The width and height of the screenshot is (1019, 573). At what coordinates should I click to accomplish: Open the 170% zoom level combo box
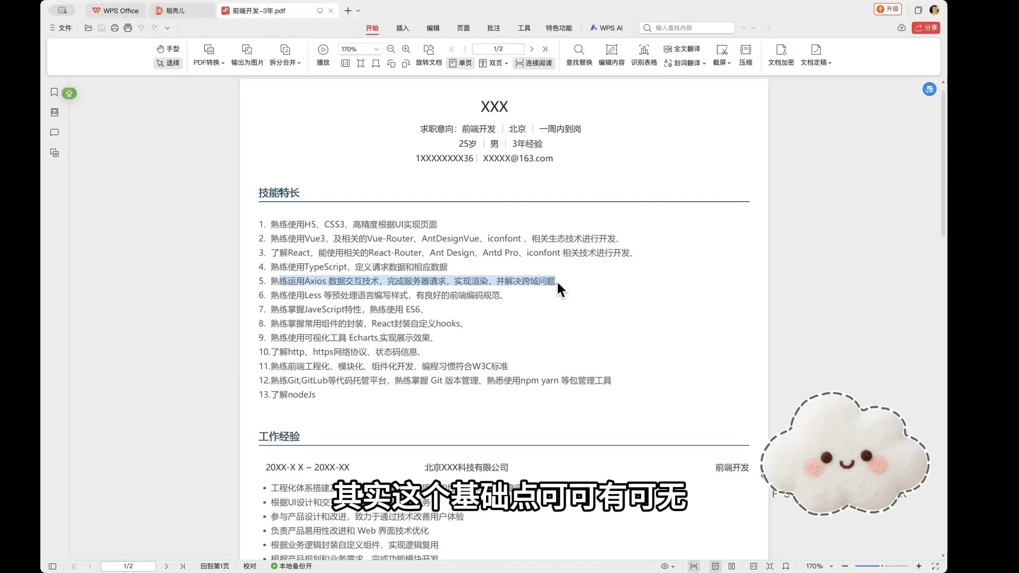click(359, 49)
